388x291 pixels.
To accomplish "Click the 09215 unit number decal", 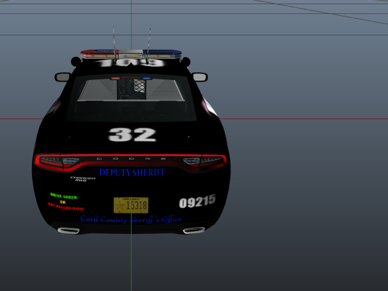I will pos(197,201).
